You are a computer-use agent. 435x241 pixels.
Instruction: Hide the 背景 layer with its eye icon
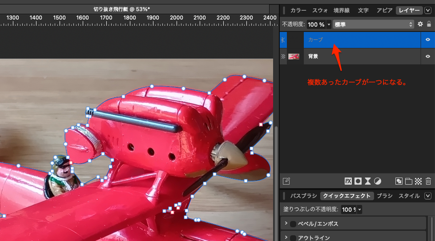tap(427, 56)
